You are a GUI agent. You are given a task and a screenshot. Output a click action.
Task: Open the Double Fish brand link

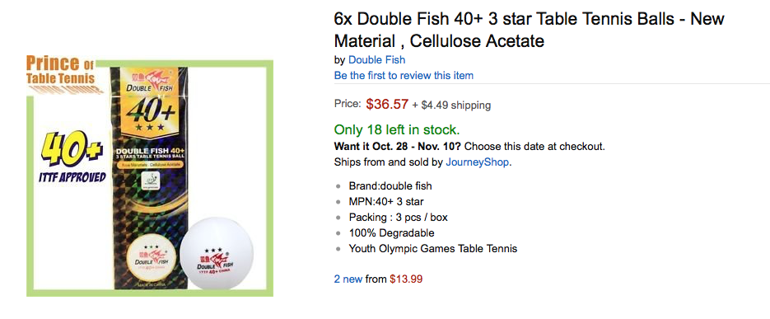(x=376, y=60)
